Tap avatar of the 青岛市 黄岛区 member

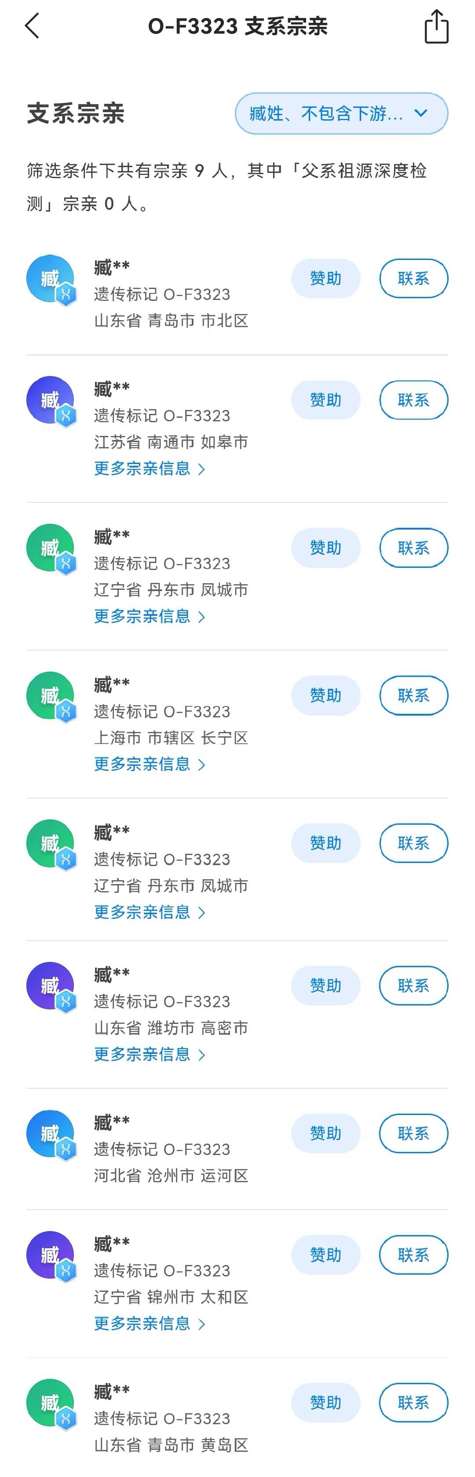51,1404
